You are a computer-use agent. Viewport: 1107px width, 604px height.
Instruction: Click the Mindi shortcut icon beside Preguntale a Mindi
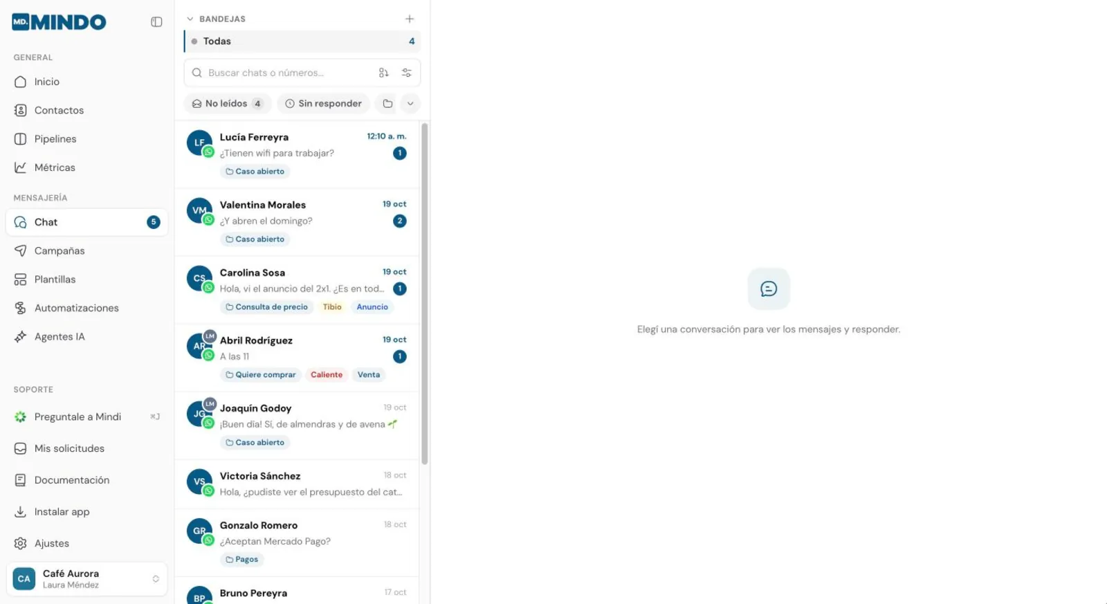155,417
